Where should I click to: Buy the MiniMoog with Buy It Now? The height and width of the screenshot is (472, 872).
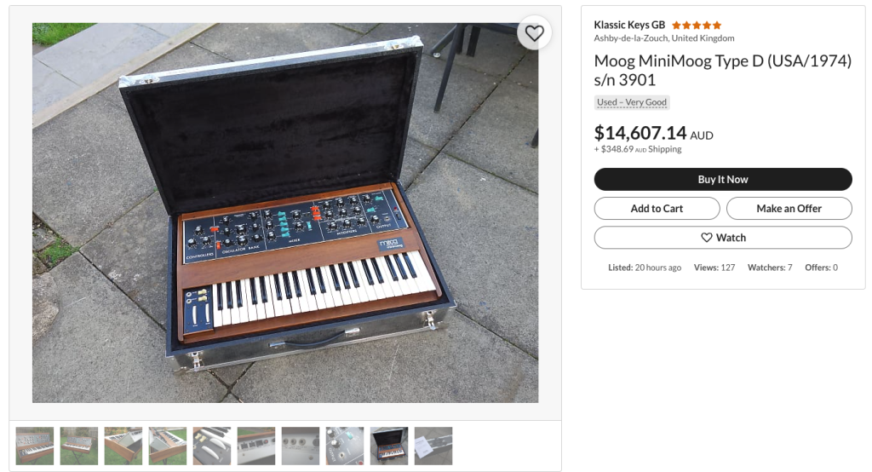click(723, 179)
